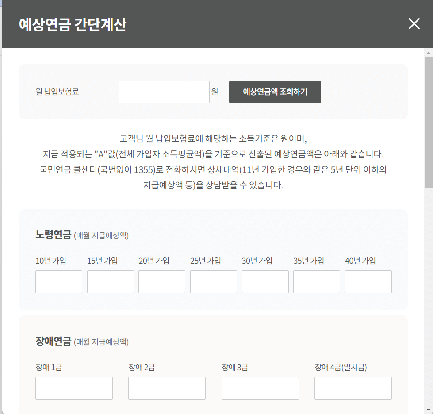Image resolution: width=433 pixels, height=414 pixels.
Task: Click the 40년 가입 label
Action: [360, 261]
